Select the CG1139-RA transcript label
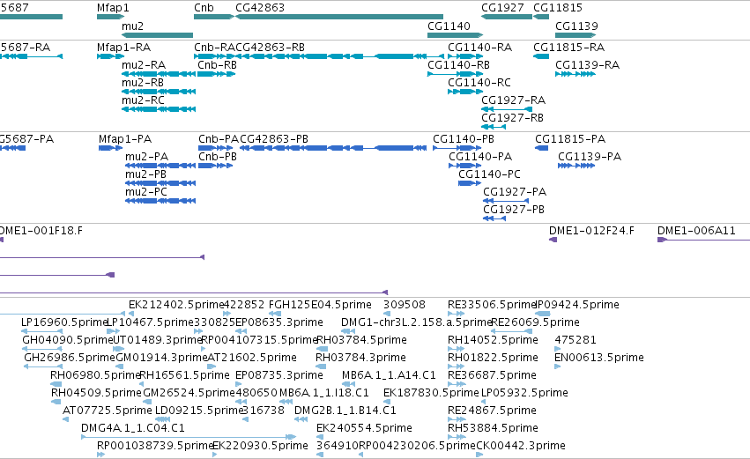 point(587,65)
